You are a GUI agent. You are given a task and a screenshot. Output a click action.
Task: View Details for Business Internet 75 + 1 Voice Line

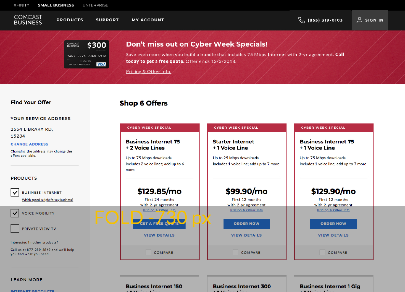[x=333, y=235]
